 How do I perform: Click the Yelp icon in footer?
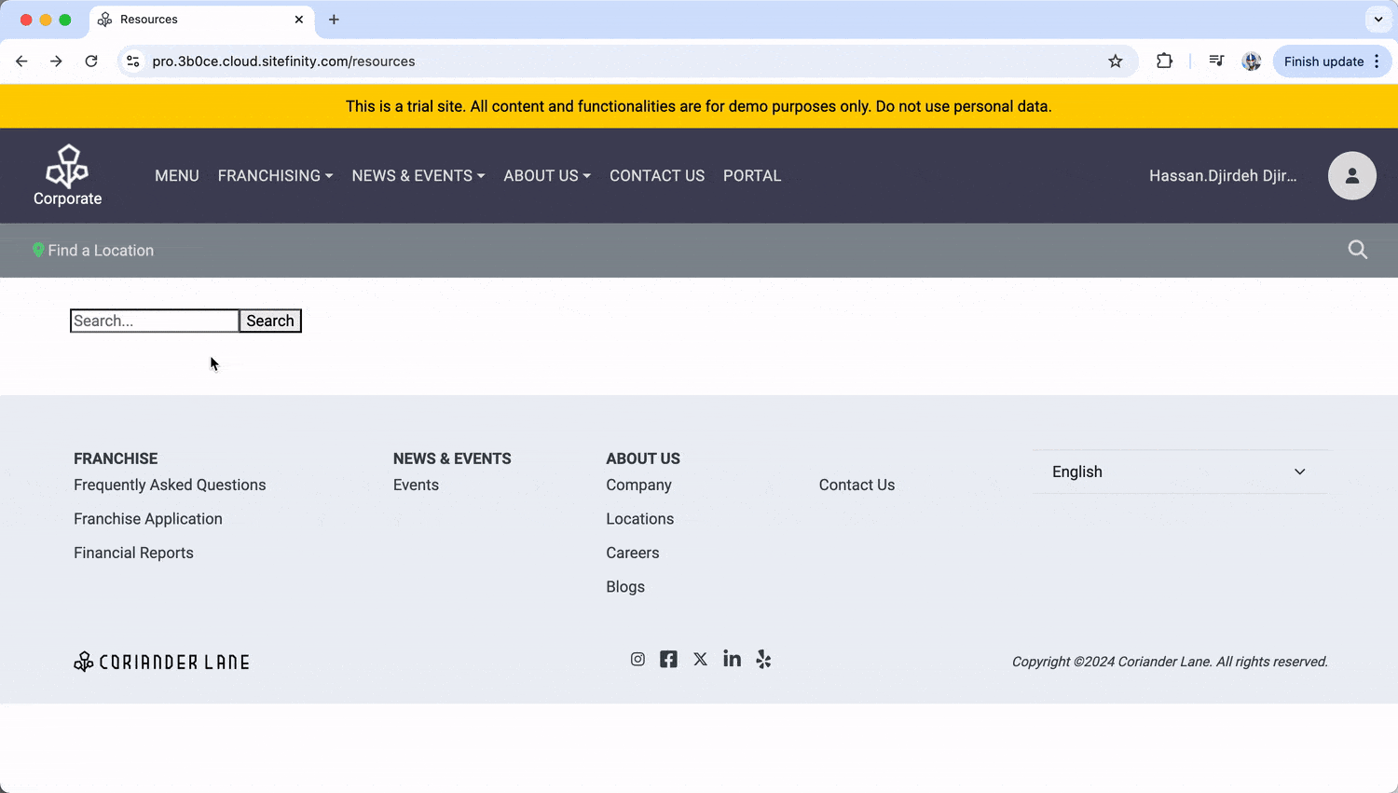tap(763, 660)
